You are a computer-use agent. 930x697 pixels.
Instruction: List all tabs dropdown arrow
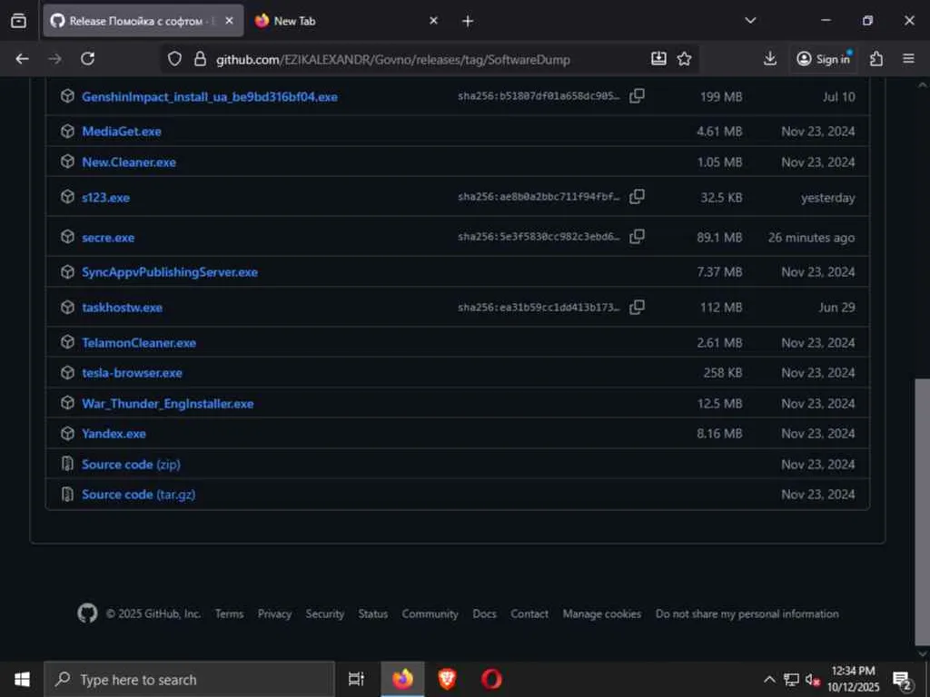(x=750, y=21)
